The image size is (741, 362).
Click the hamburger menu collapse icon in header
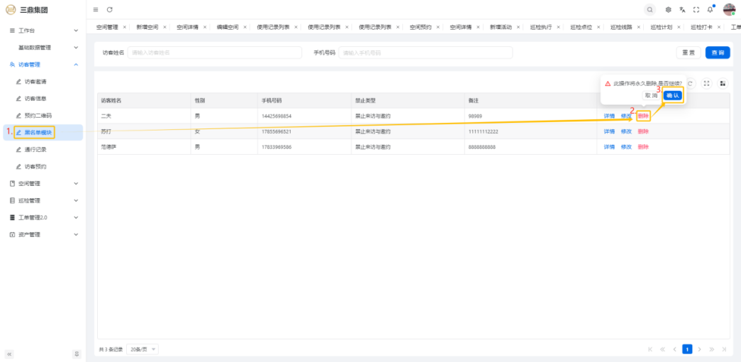[96, 9]
